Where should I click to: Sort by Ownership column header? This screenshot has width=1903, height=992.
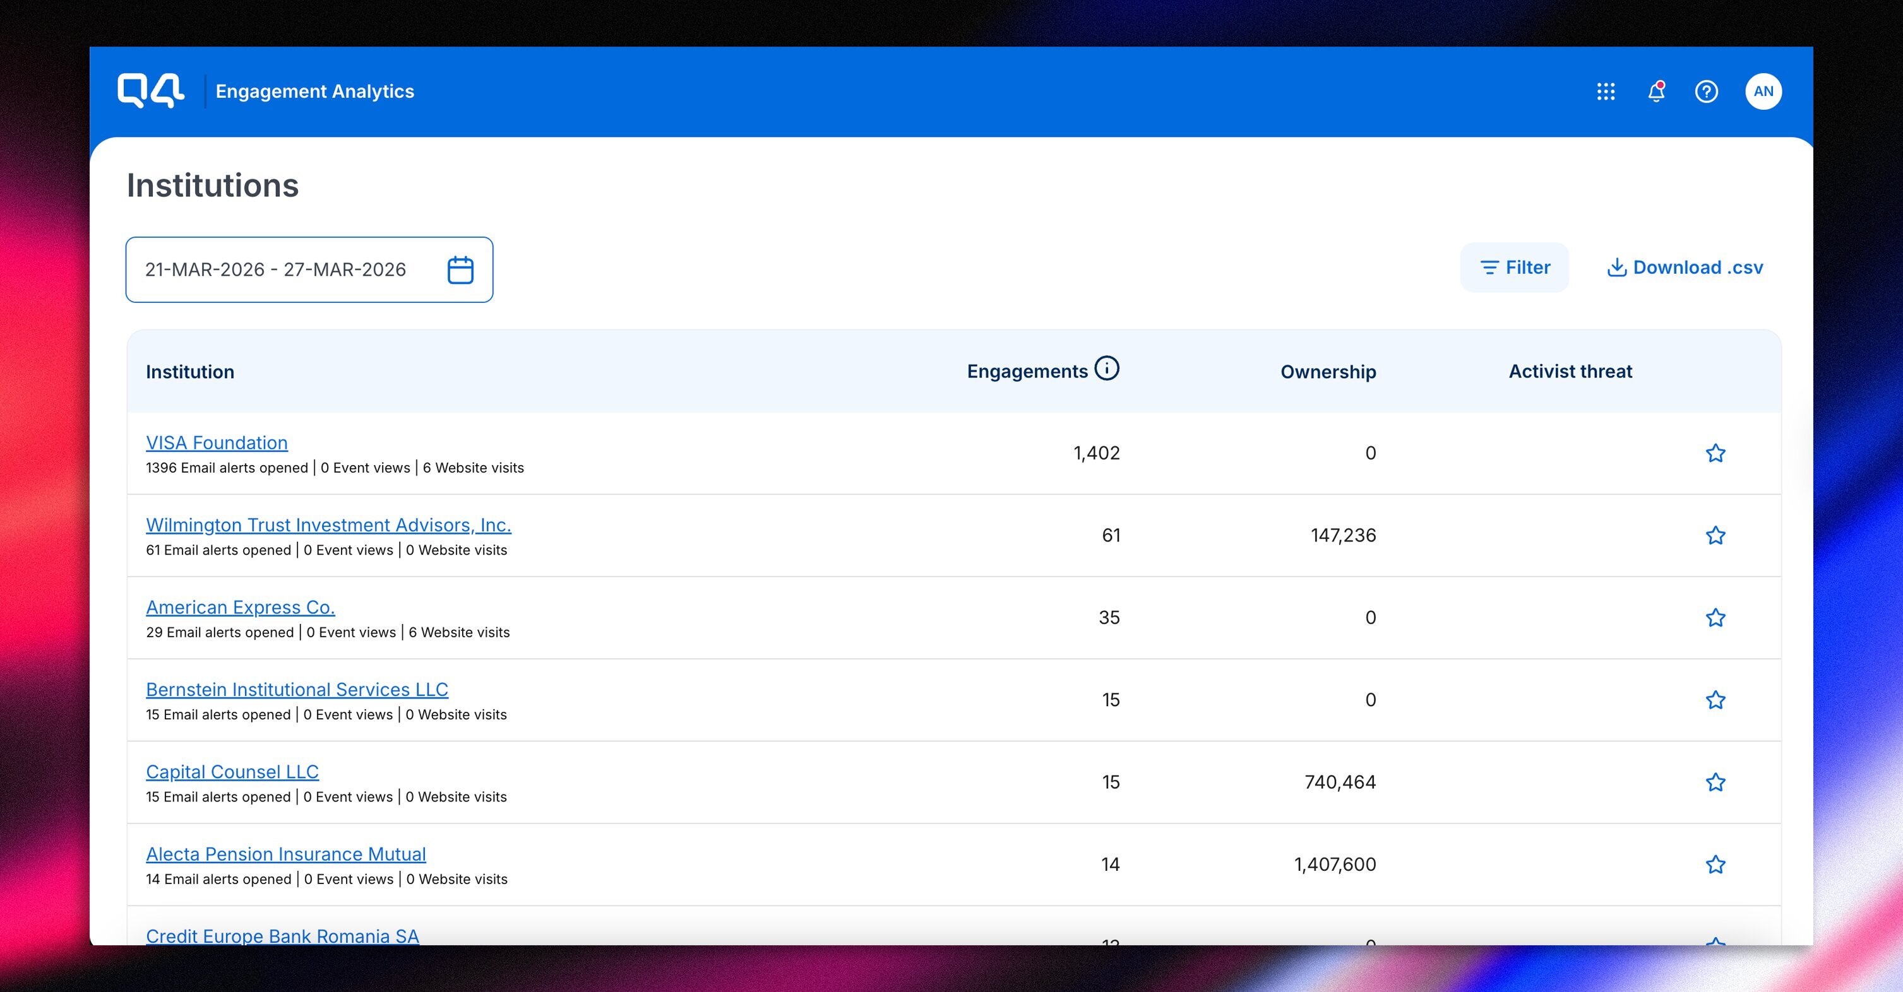point(1328,372)
